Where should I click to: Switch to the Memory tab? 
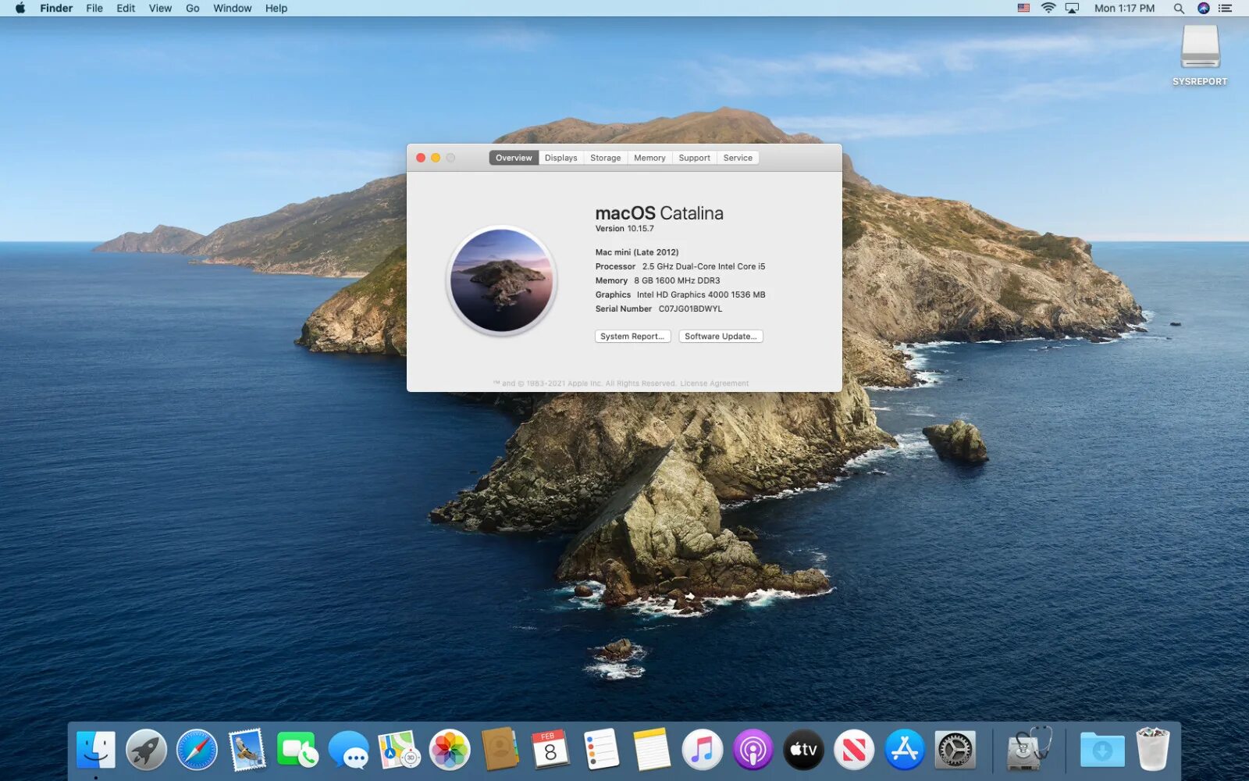(x=649, y=158)
